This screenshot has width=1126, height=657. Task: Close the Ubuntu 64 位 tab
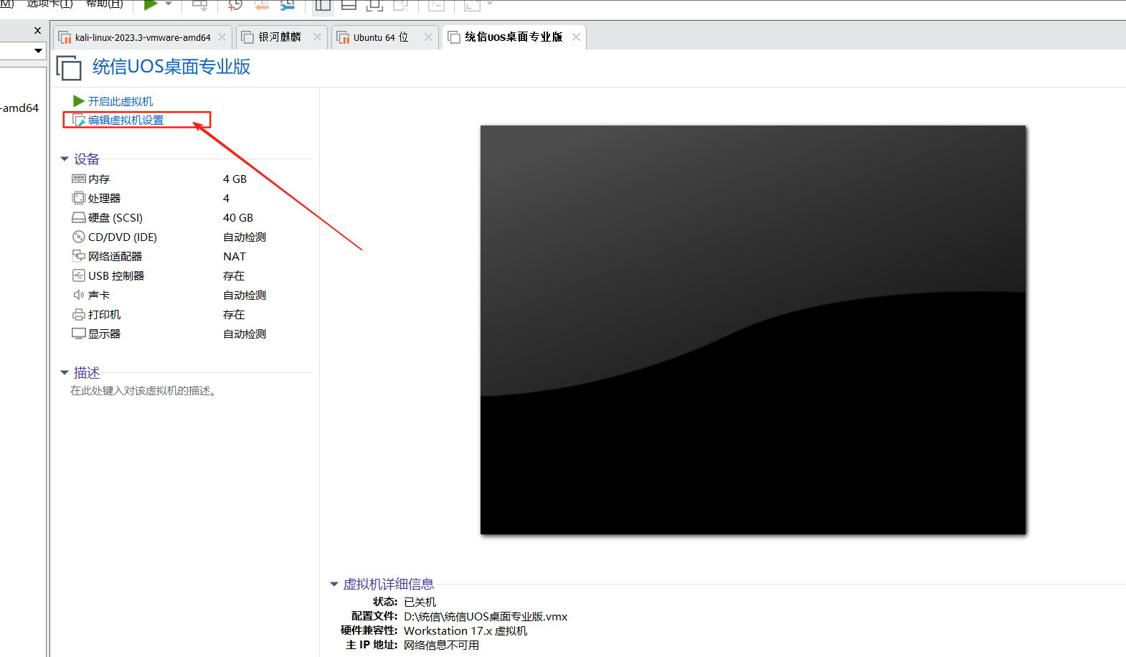pyautogui.click(x=428, y=37)
